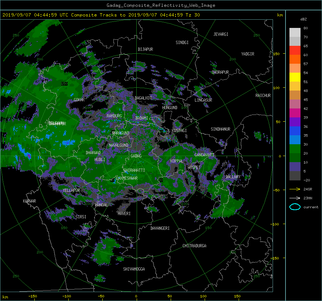Select the -150 tick on bottom axis
This screenshot has height=301, width=322.
33,296
